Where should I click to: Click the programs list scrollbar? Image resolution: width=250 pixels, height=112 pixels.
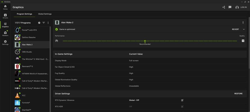click(50, 69)
